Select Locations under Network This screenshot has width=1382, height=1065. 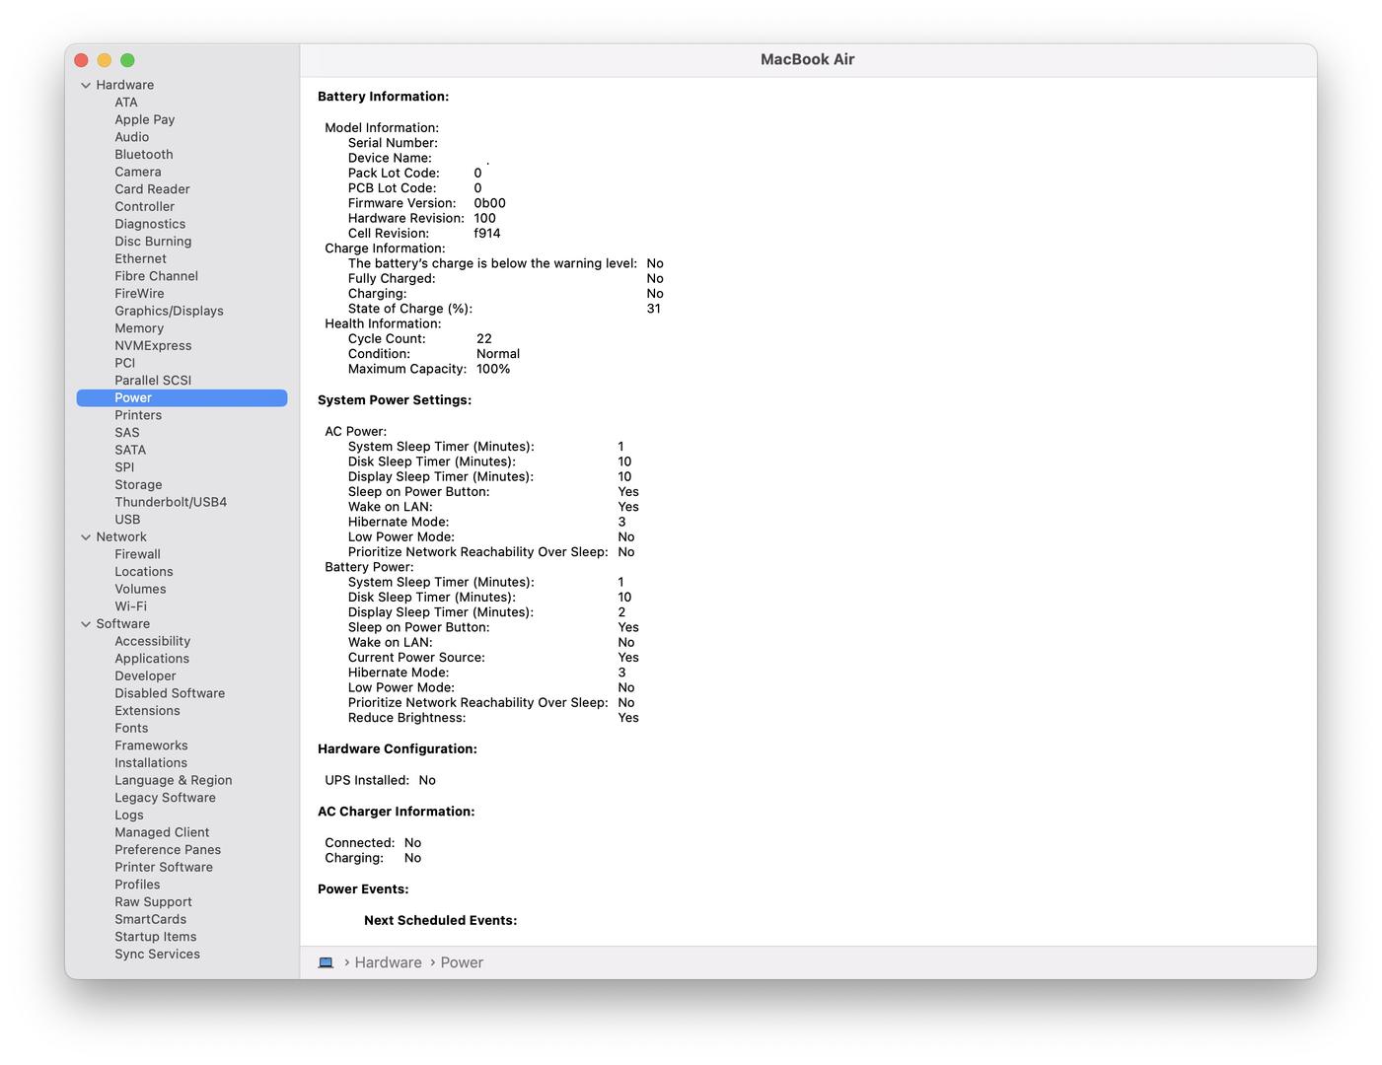pos(143,572)
